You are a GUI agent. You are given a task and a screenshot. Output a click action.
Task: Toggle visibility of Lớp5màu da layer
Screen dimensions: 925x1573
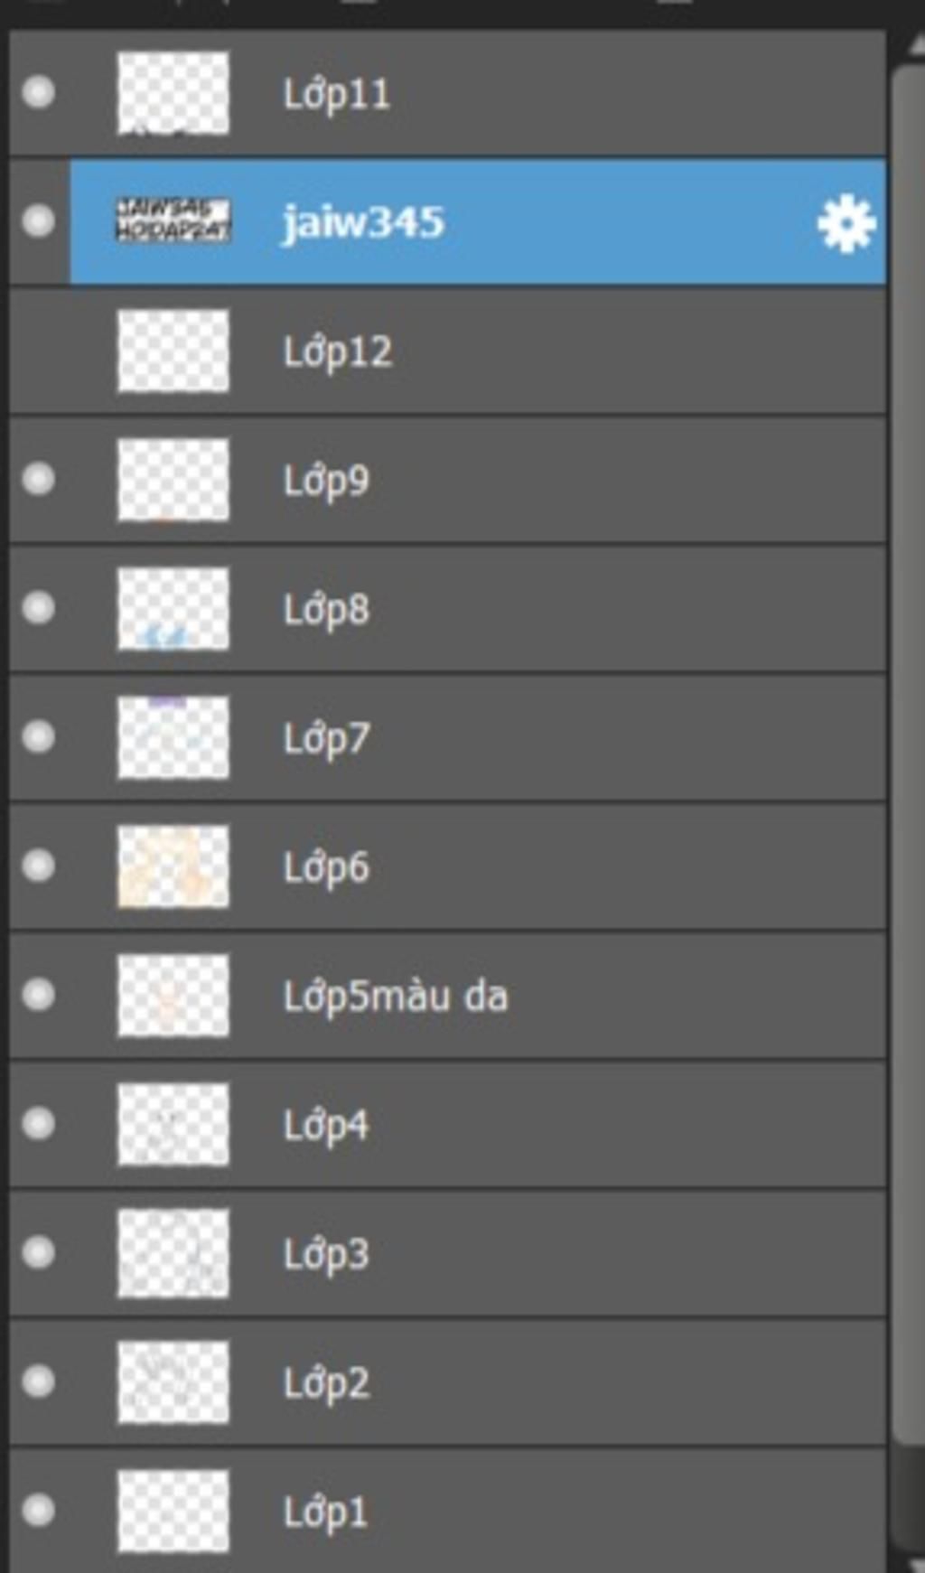pyautogui.click(x=39, y=995)
